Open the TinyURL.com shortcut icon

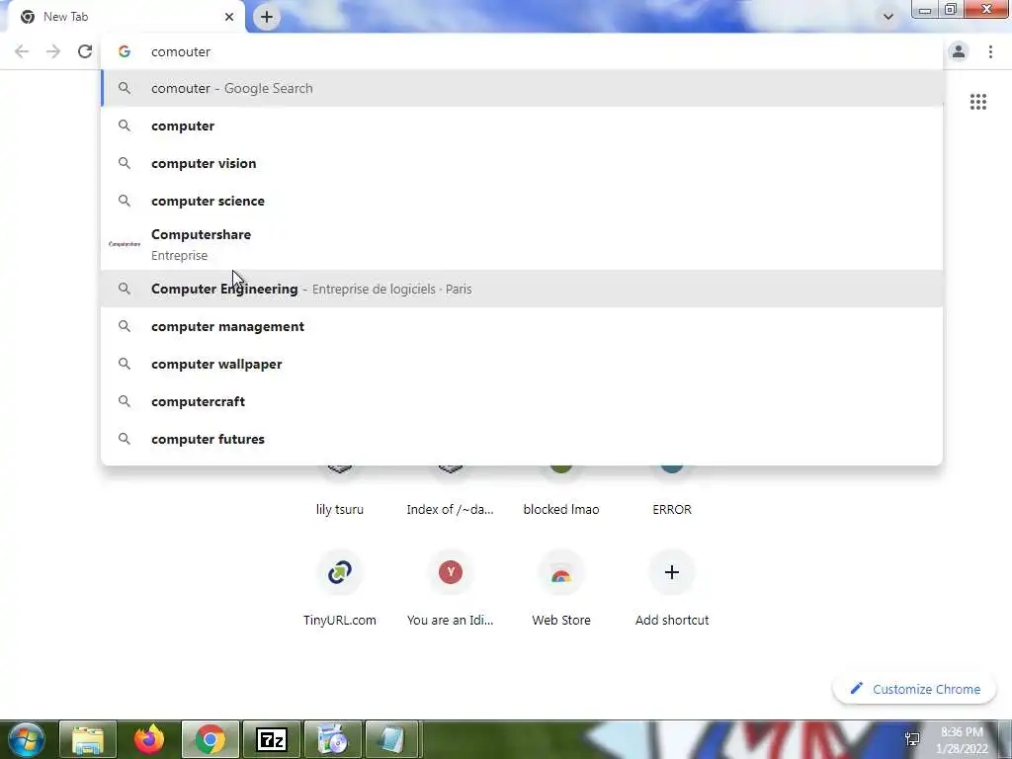(x=340, y=572)
